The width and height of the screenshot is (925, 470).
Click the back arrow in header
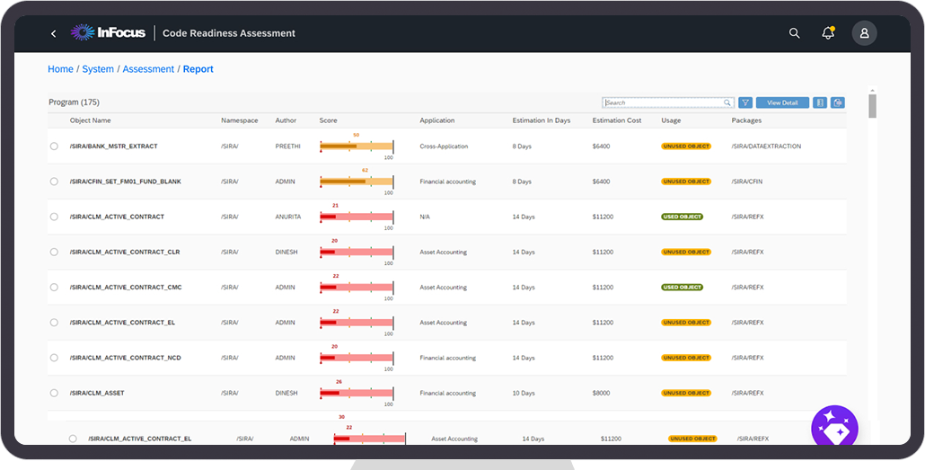53,33
